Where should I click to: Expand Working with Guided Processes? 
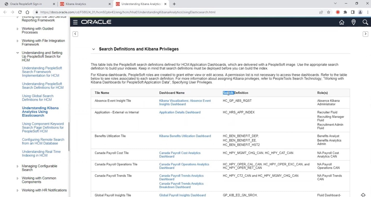(x=17, y=28)
